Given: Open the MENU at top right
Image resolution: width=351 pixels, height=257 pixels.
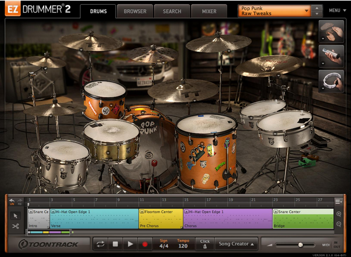Looking at the screenshot, I should 336,11.
